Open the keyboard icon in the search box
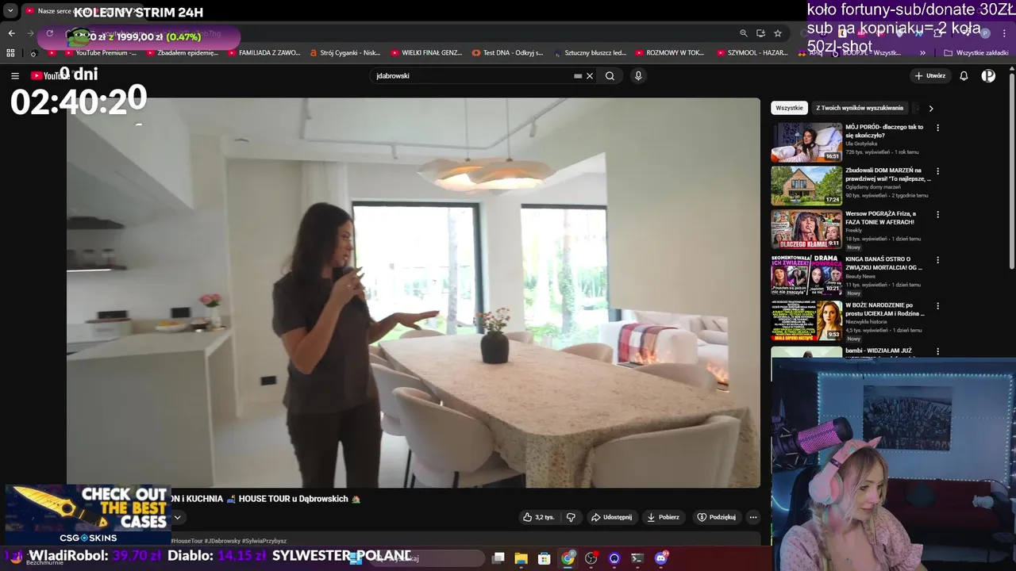Screen dimensions: 1016x571 578,76
